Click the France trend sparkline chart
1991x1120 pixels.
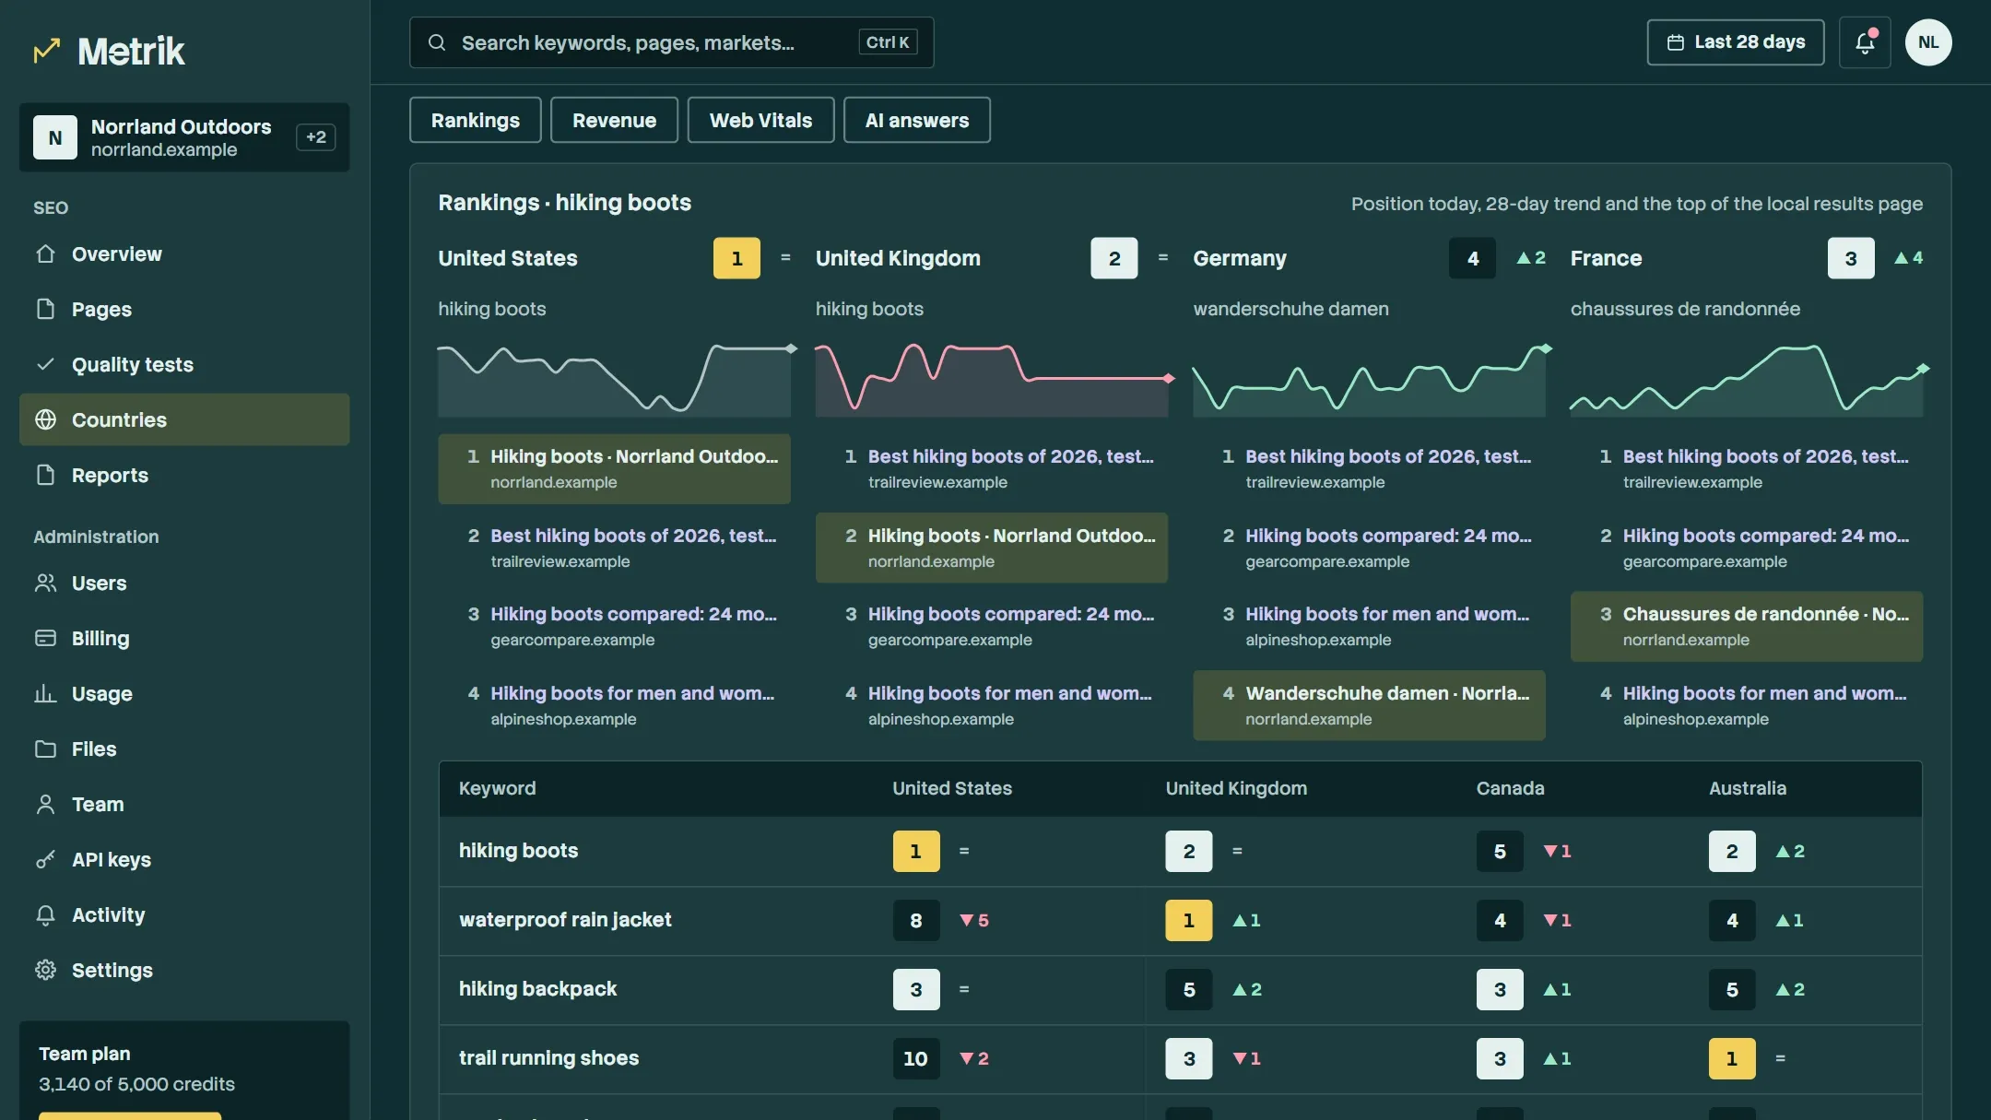[1749, 379]
